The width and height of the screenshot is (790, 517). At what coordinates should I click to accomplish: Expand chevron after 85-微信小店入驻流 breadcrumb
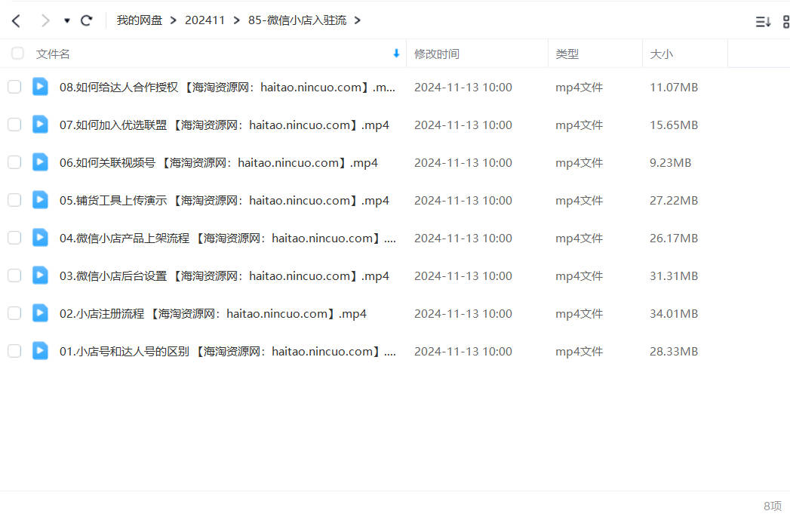click(357, 20)
